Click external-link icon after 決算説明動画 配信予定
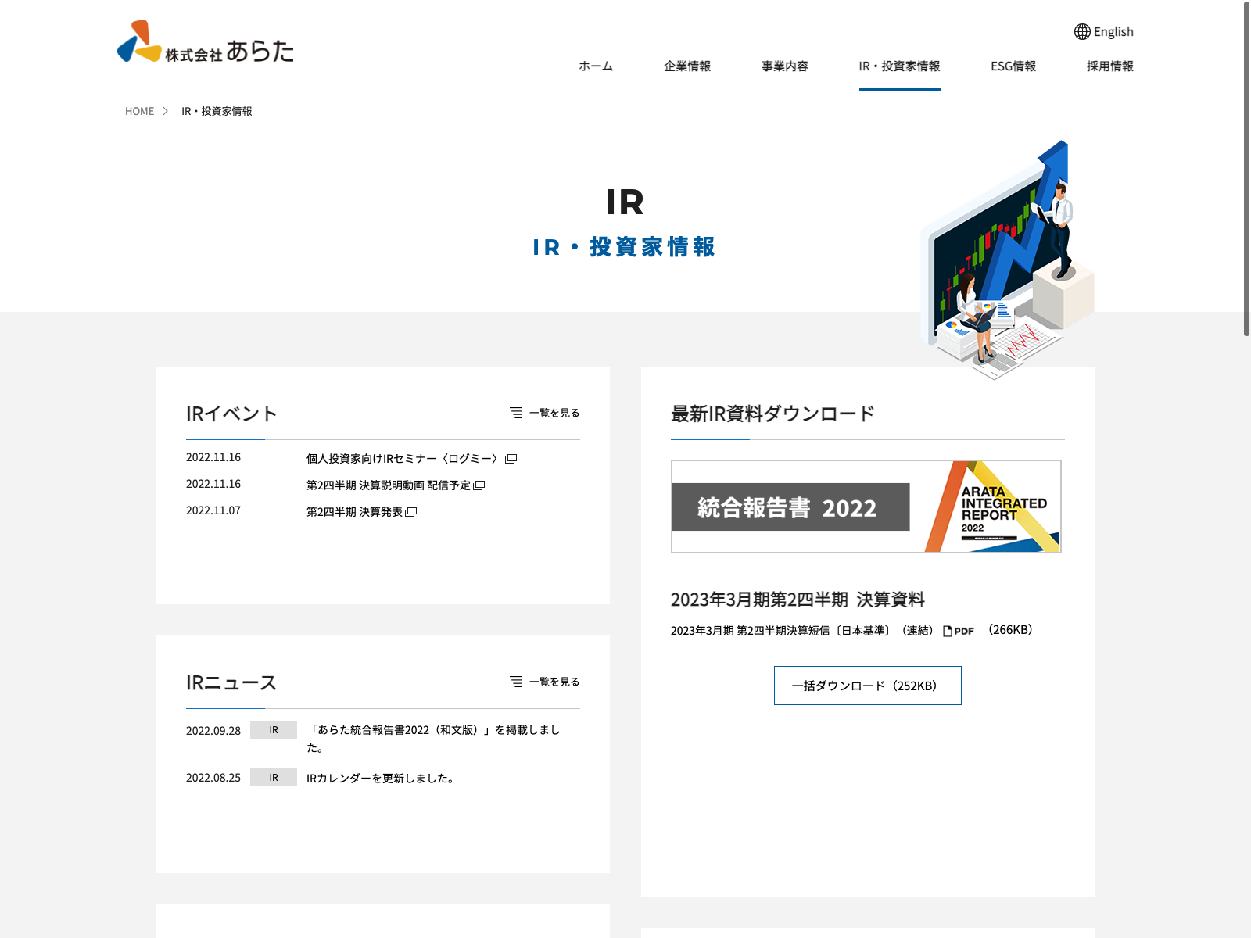 point(479,485)
